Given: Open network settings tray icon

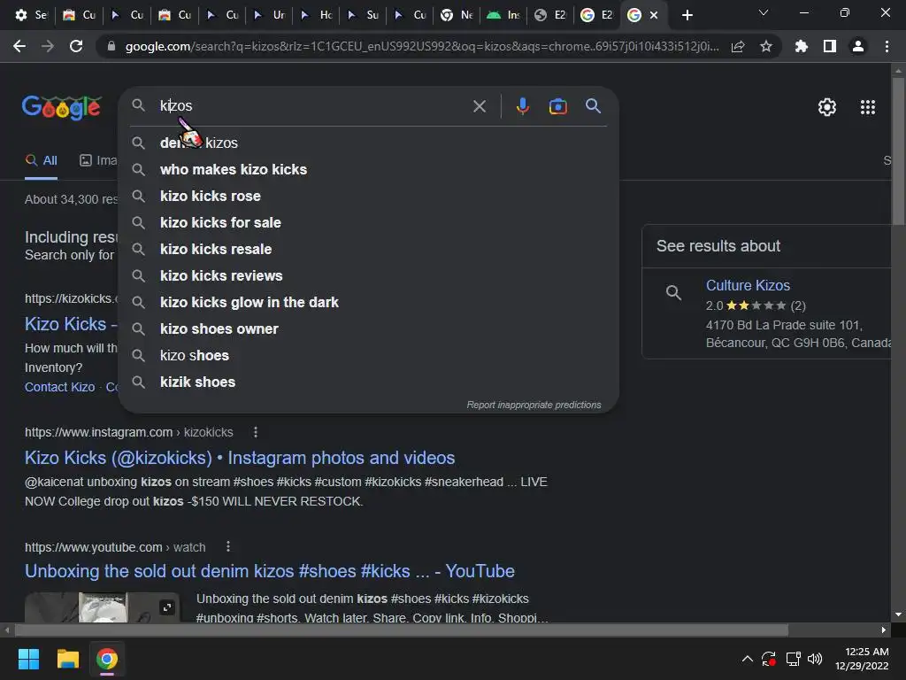Looking at the screenshot, I should point(793,659).
